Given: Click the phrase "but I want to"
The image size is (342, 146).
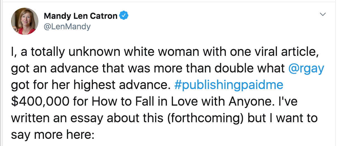Looking at the screenshot, I should (x=289, y=118).
